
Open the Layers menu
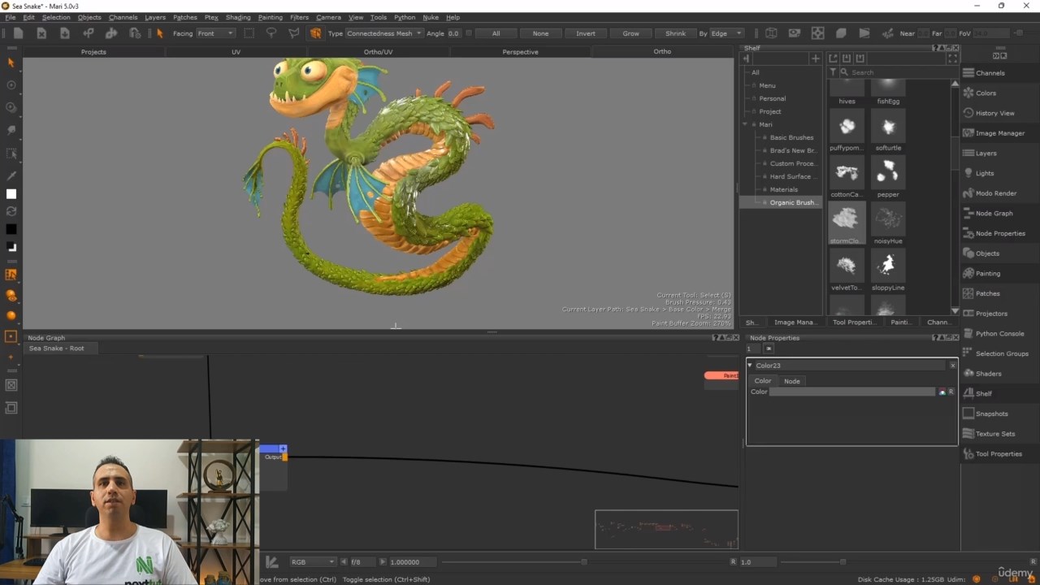(x=154, y=17)
